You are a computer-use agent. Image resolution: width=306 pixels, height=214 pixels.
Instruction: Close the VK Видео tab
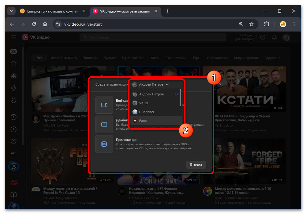(x=156, y=11)
